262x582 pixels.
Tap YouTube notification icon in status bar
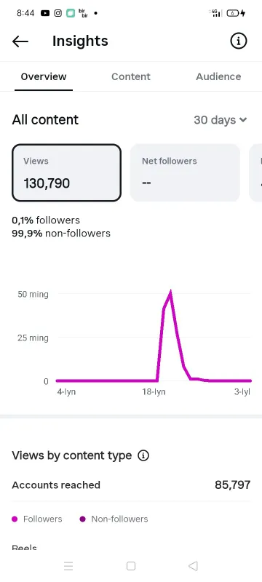[45, 13]
